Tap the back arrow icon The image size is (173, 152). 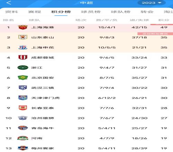[x=9, y=3]
